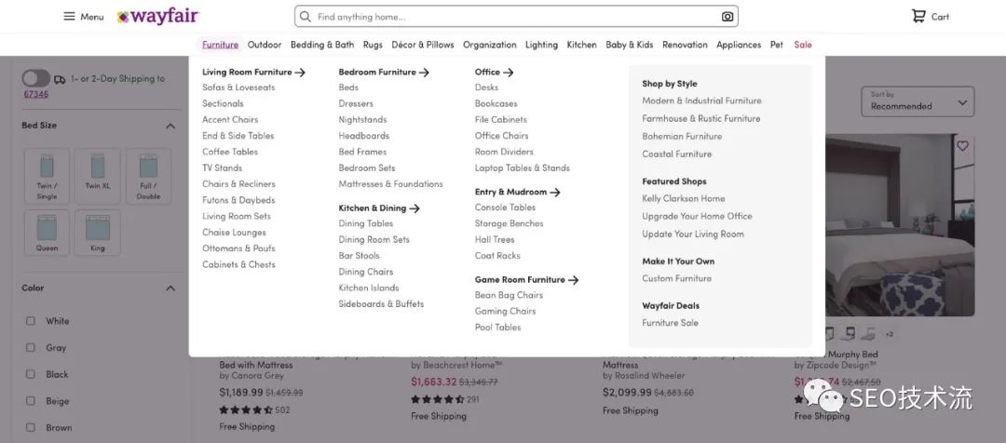Open the Bedding & Bath menu
Viewport: 1006px width, 443px height.
click(x=321, y=45)
